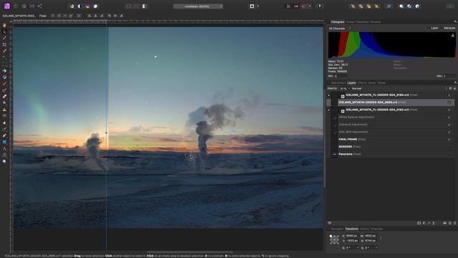Click the Marquee button in Histogram panel

click(449, 28)
